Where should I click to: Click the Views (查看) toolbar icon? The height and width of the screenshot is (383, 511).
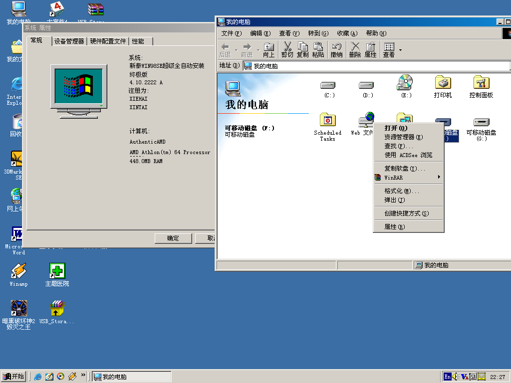(x=389, y=50)
